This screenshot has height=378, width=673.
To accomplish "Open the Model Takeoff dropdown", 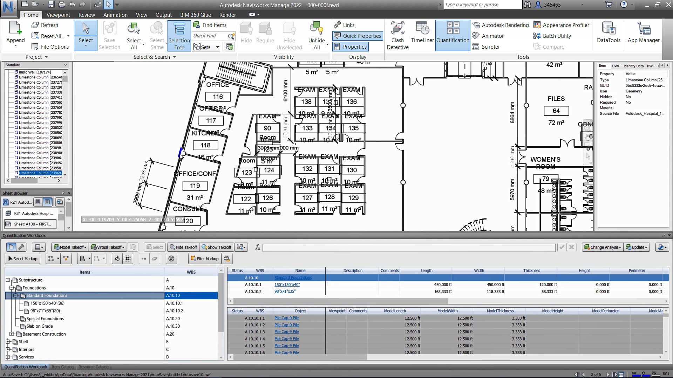I will [70, 247].
